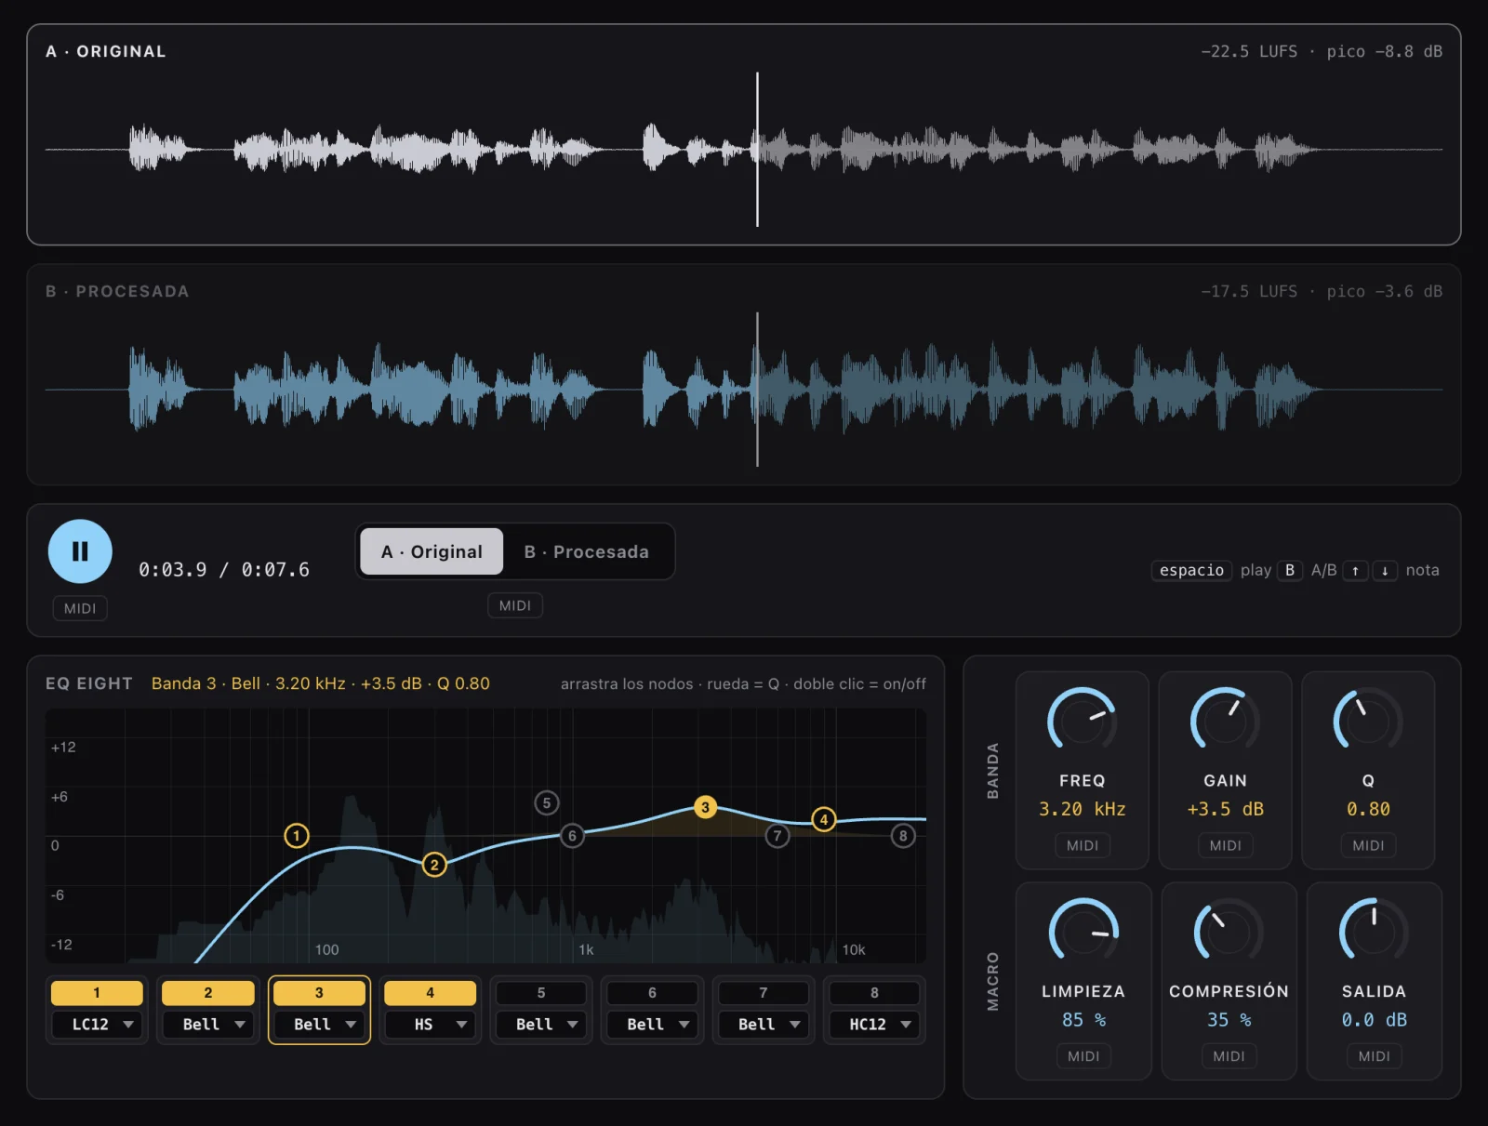
Task: Click the SALIDA macro knob
Action: tap(1374, 932)
